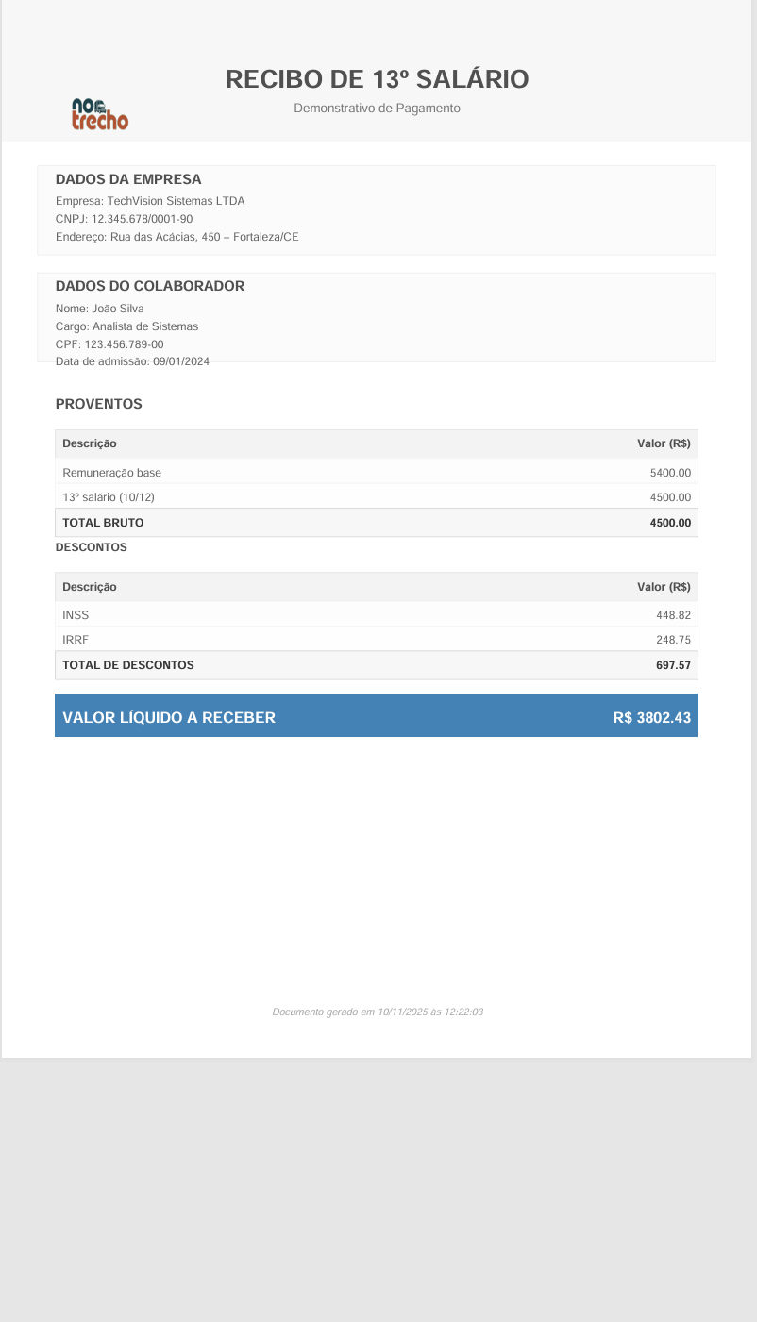757x1322 pixels.
Task: Click the blue Valor Líquido a Receber banner
Action: tap(376, 717)
